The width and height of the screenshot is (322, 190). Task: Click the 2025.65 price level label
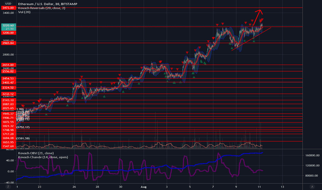point(8,108)
